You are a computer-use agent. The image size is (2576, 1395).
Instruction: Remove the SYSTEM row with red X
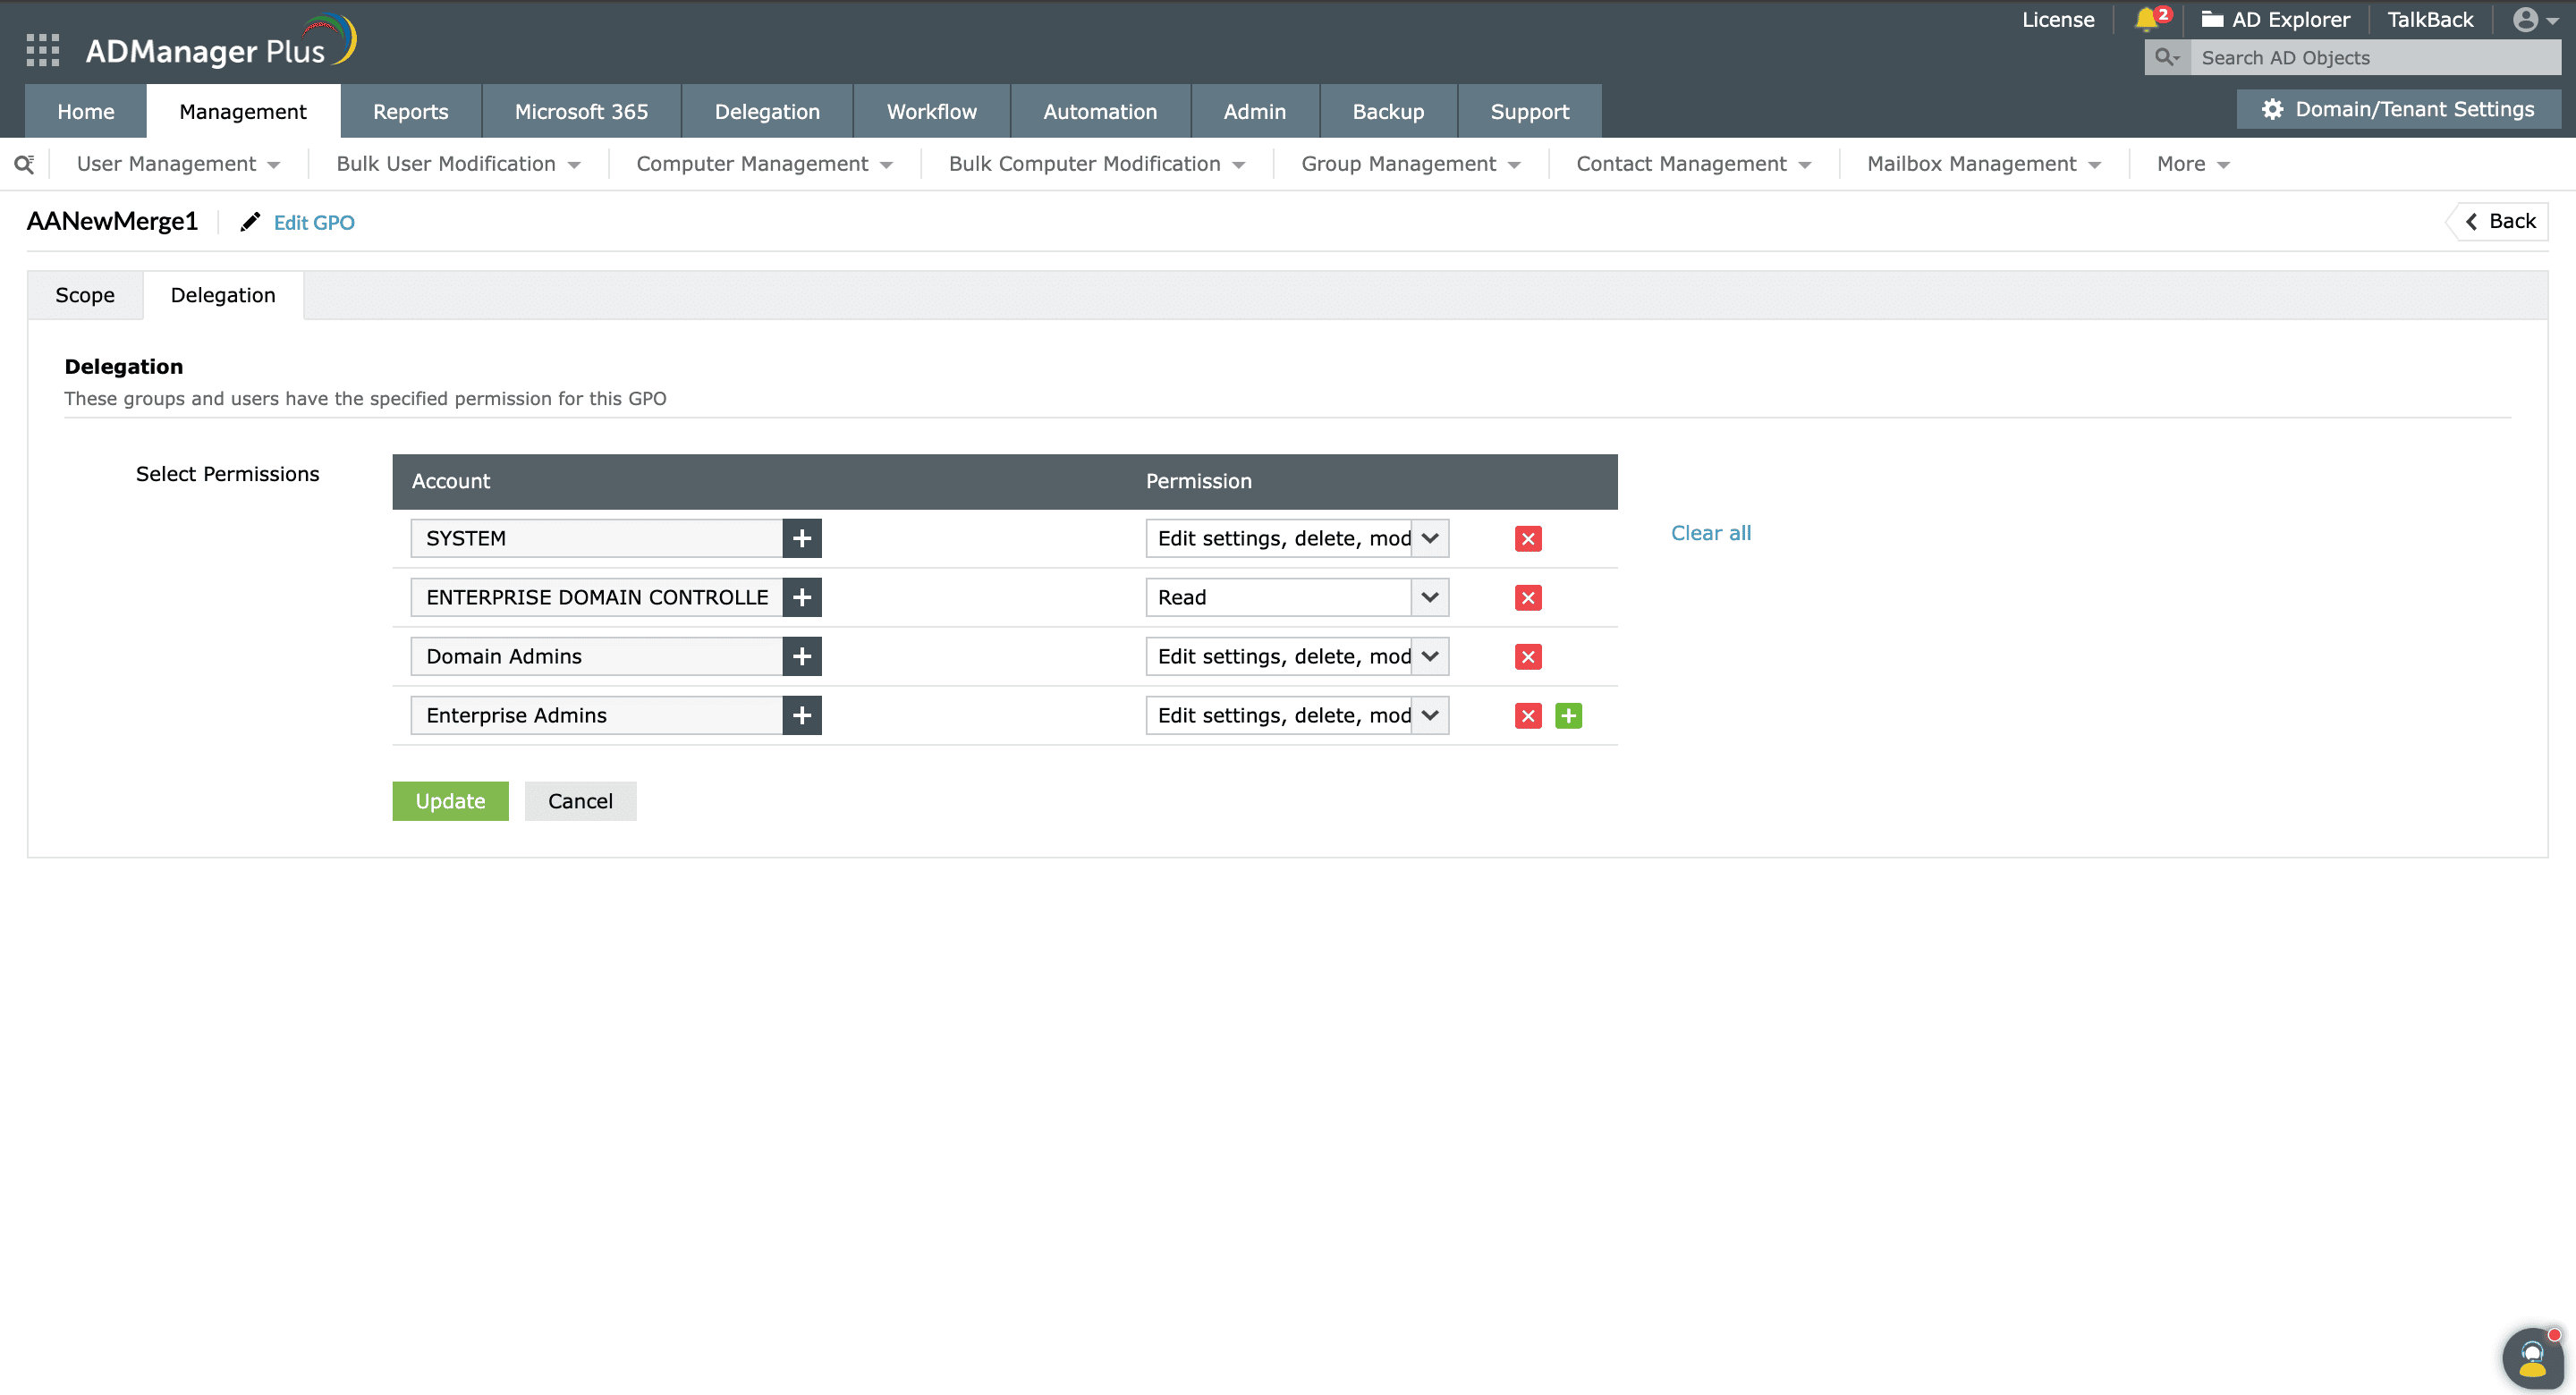click(1527, 539)
